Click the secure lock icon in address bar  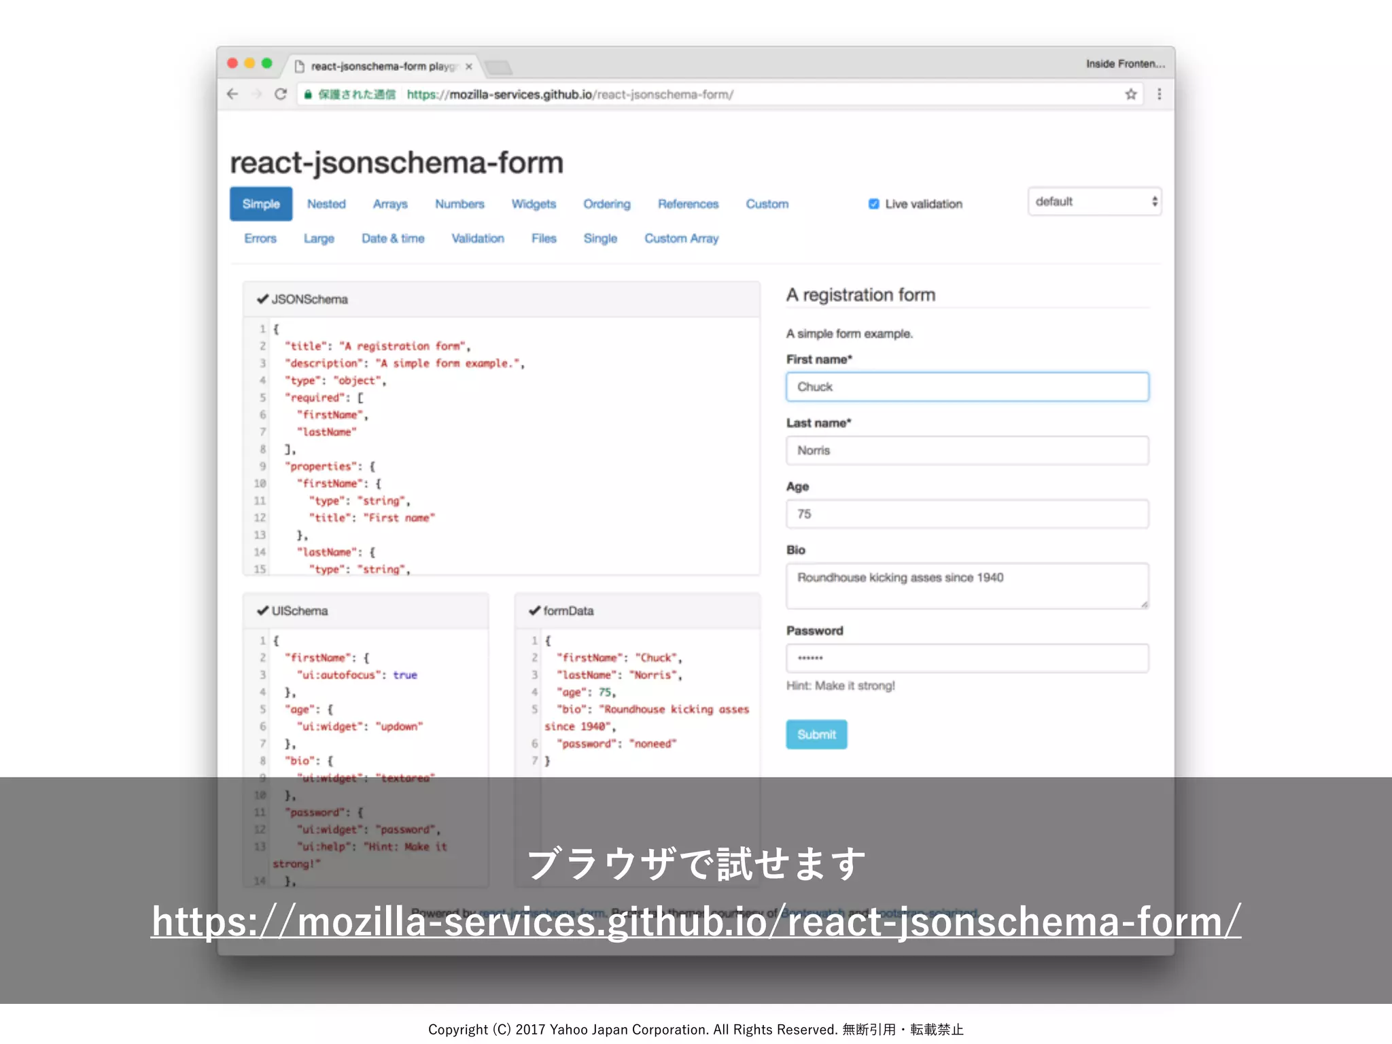click(x=309, y=94)
